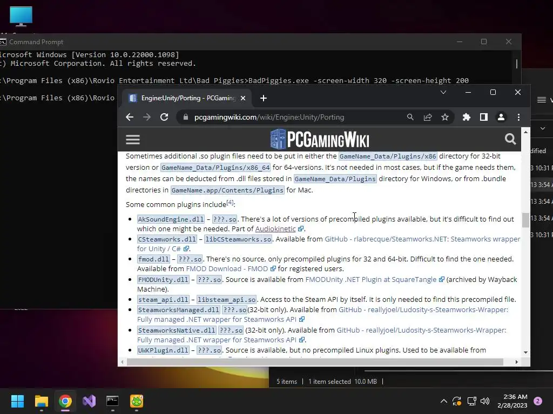553x414 pixels.
Task: Open PCGamingWiki hamburger menu
Action: coord(133,140)
